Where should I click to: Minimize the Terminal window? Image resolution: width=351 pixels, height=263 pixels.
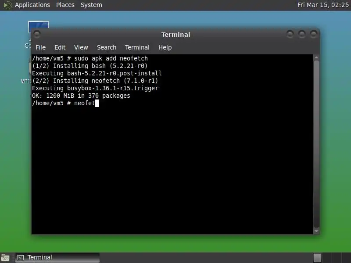point(290,34)
